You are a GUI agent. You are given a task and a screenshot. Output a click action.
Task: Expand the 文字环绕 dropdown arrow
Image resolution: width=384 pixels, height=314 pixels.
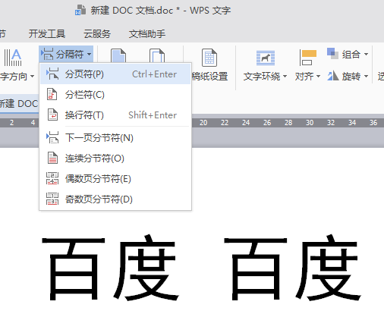click(285, 76)
